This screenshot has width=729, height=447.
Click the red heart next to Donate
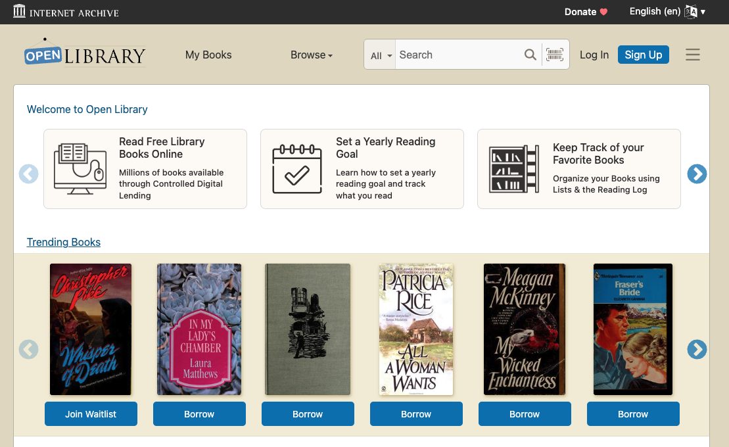603,12
